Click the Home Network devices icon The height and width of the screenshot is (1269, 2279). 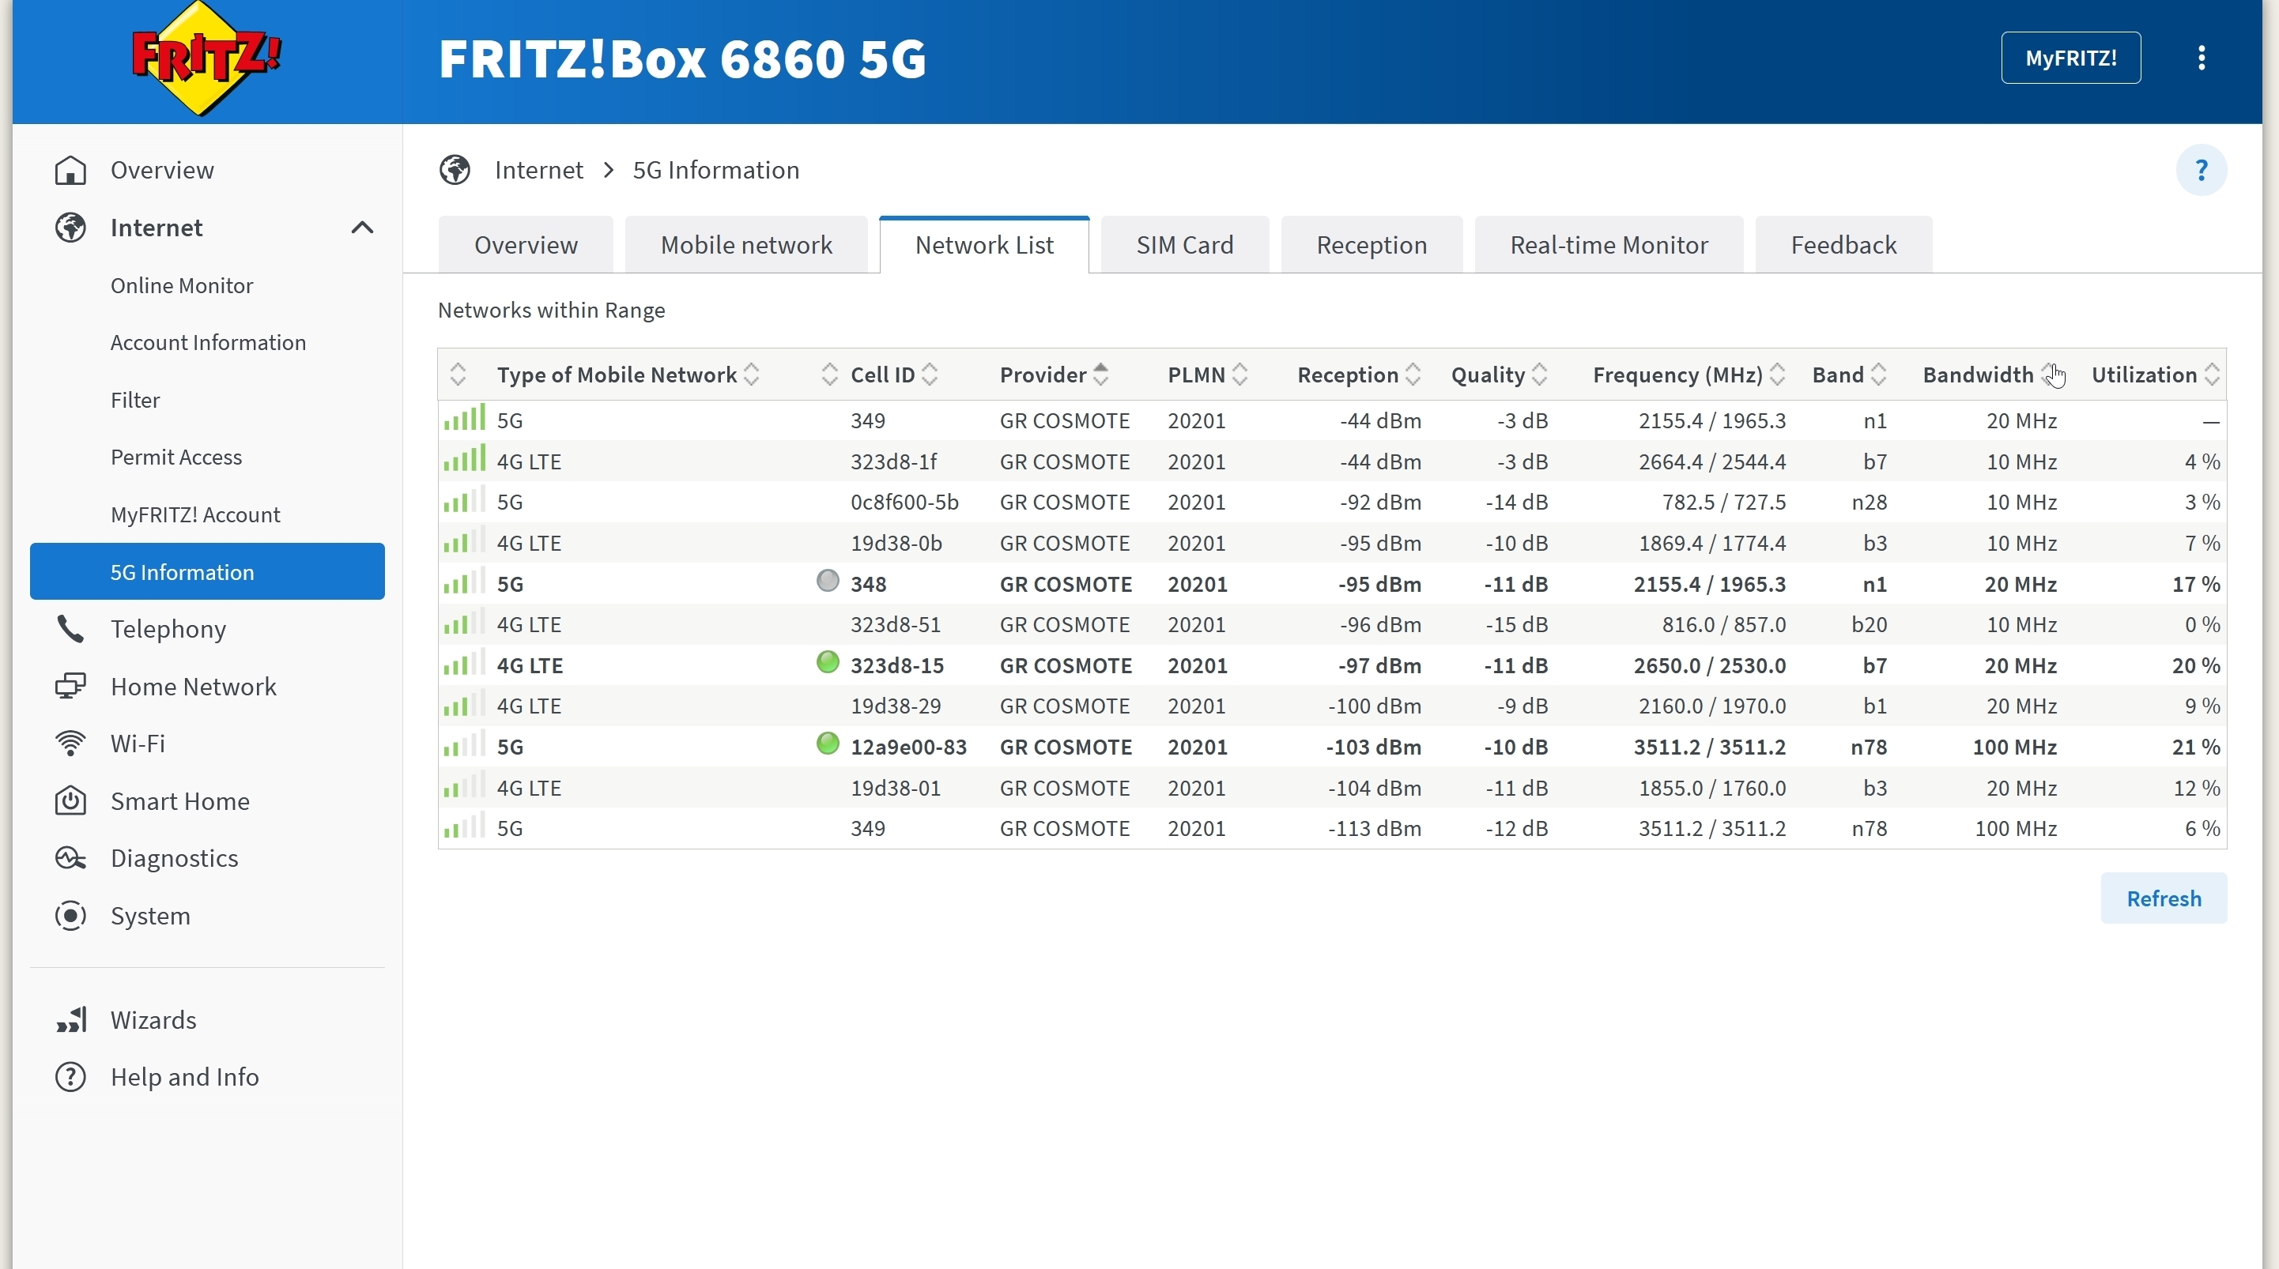[x=71, y=686]
